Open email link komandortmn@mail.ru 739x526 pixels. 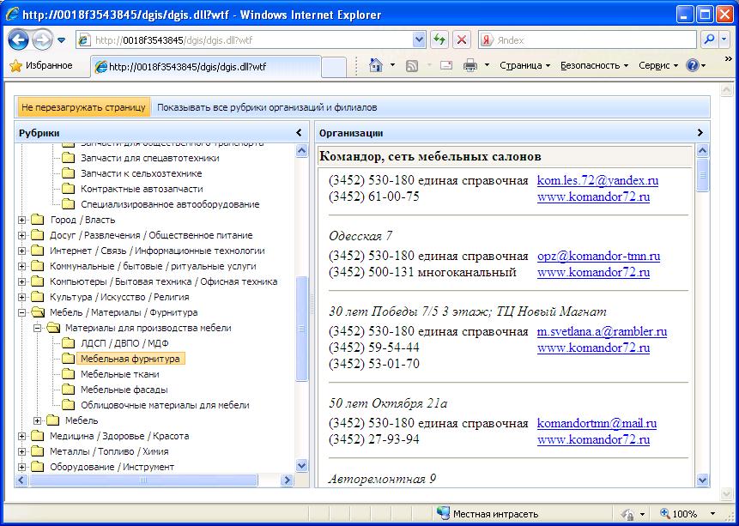(x=597, y=424)
